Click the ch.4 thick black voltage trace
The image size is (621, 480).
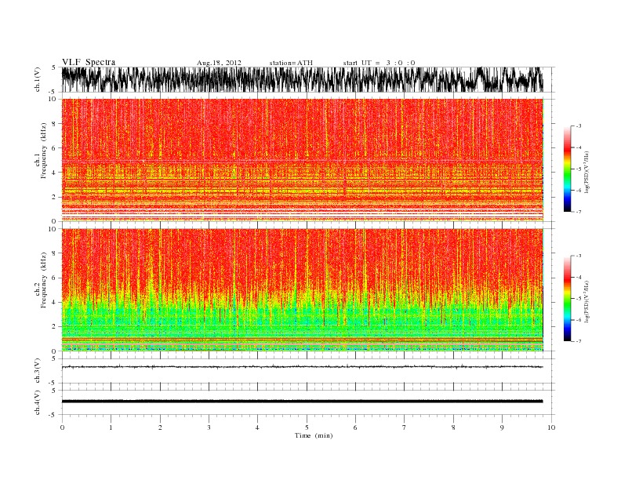[x=302, y=402]
